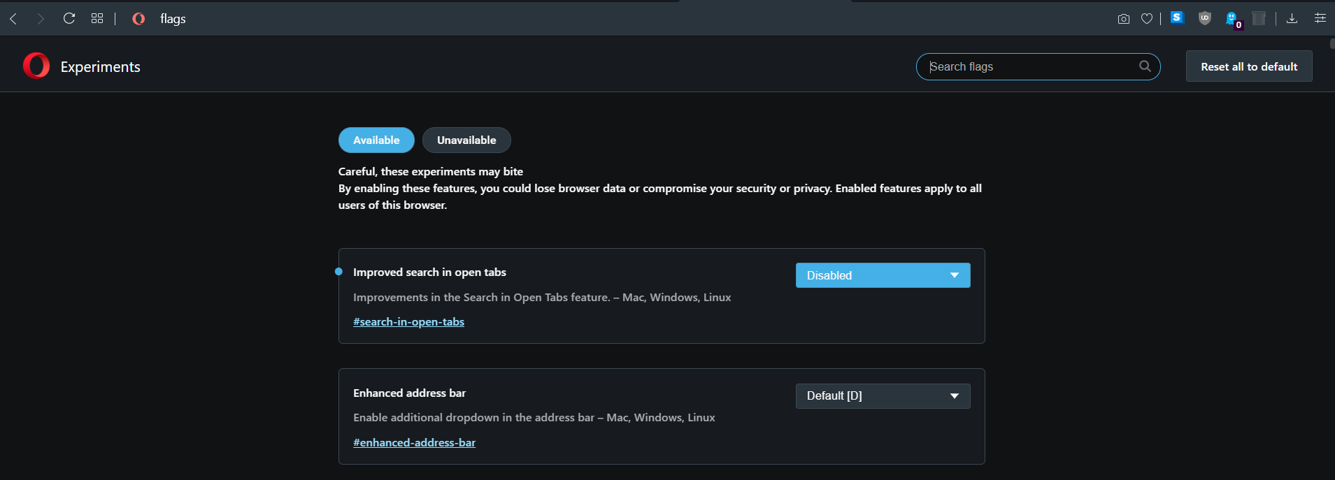This screenshot has width=1335, height=480.
Task: Open the Ghostery ghost extension
Action: pyautogui.click(x=1233, y=20)
